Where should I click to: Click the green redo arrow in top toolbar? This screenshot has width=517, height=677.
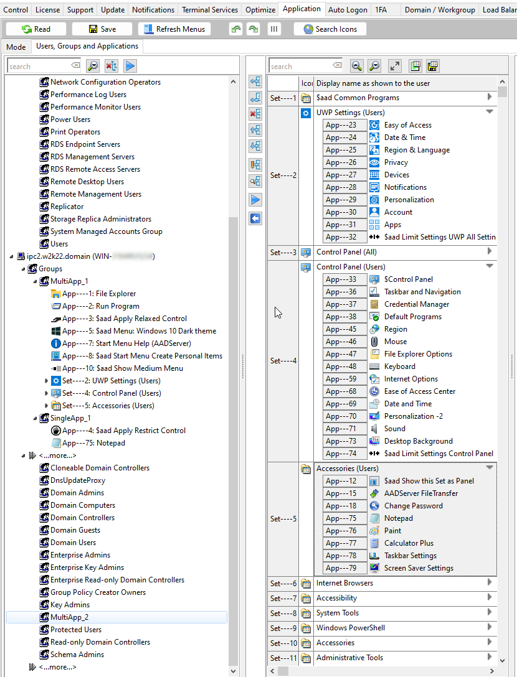(254, 29)
